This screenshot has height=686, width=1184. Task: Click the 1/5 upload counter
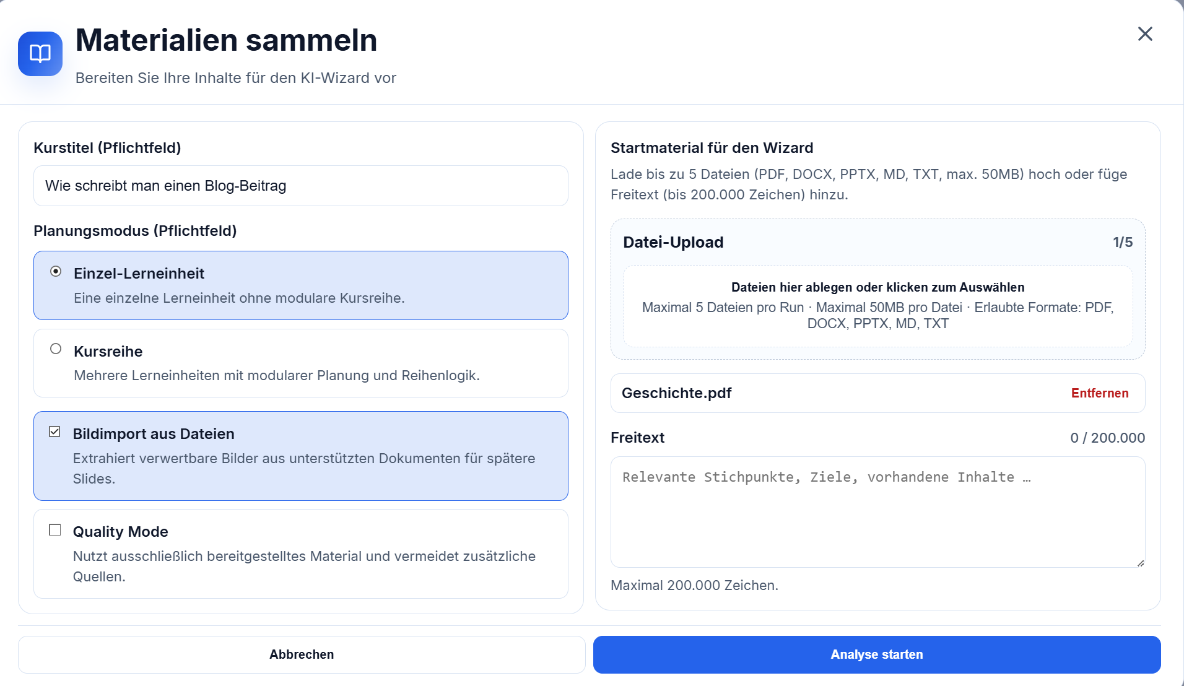click(x=1122, y=242)
